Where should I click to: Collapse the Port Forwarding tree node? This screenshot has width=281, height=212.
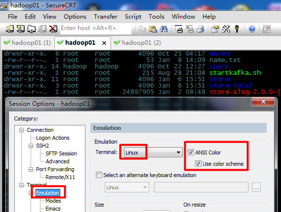pyautogui.click(x=31, y=169)
